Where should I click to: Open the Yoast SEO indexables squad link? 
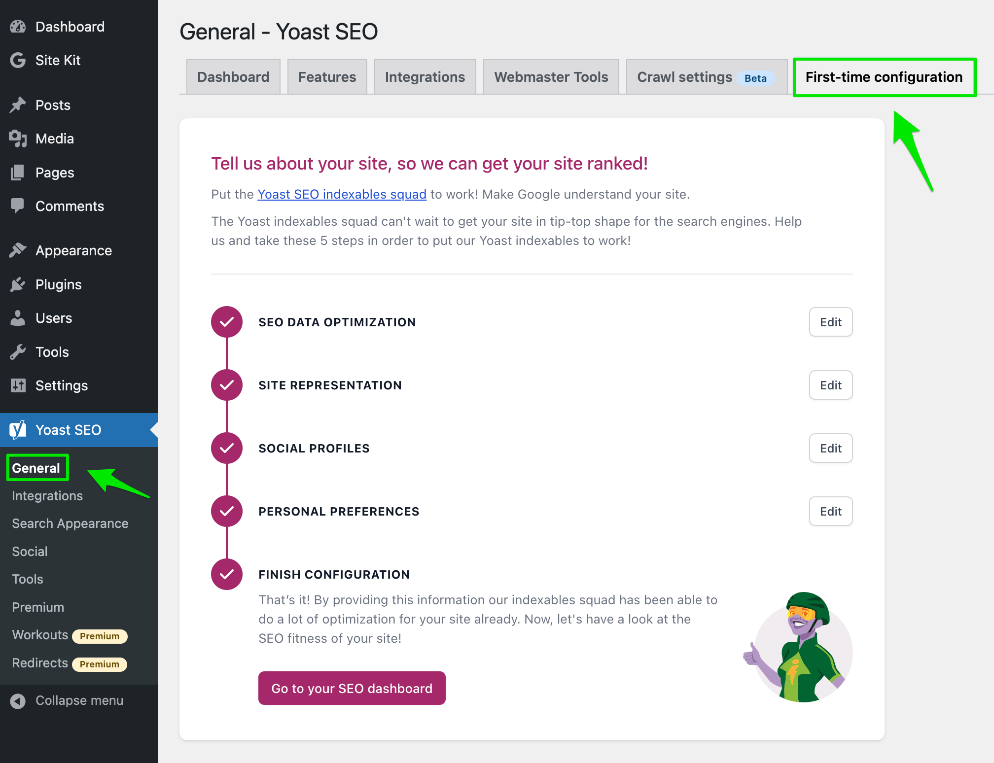click(341, 194)
